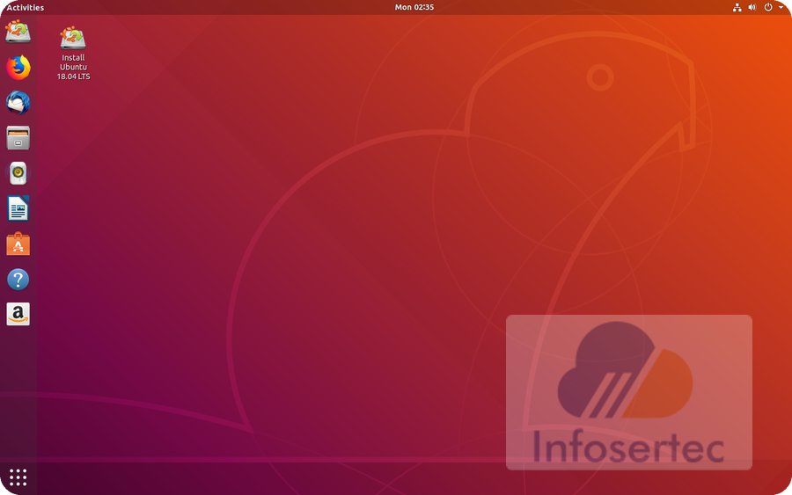792x495 pixels.
Task: Click the bird eye circle on the wallpaper
Action: [x=600, y=77]
